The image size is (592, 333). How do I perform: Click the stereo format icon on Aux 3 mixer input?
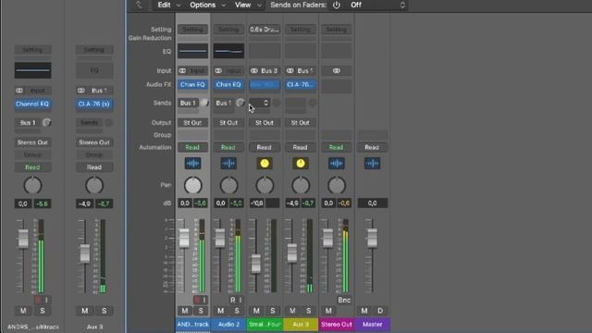tap(290, 70)
